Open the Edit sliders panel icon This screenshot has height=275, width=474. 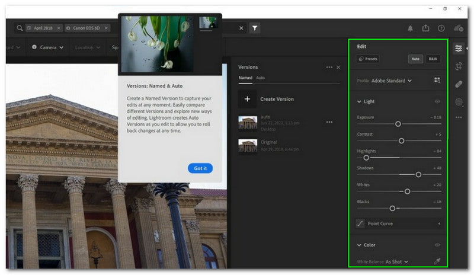(459, 49)
